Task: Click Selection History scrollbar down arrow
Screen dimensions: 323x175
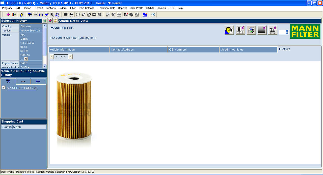Action: coord(45,66)
